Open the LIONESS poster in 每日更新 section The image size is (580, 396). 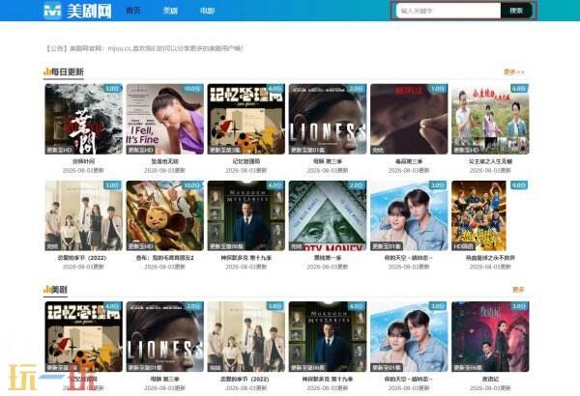(x=328, y=119)
